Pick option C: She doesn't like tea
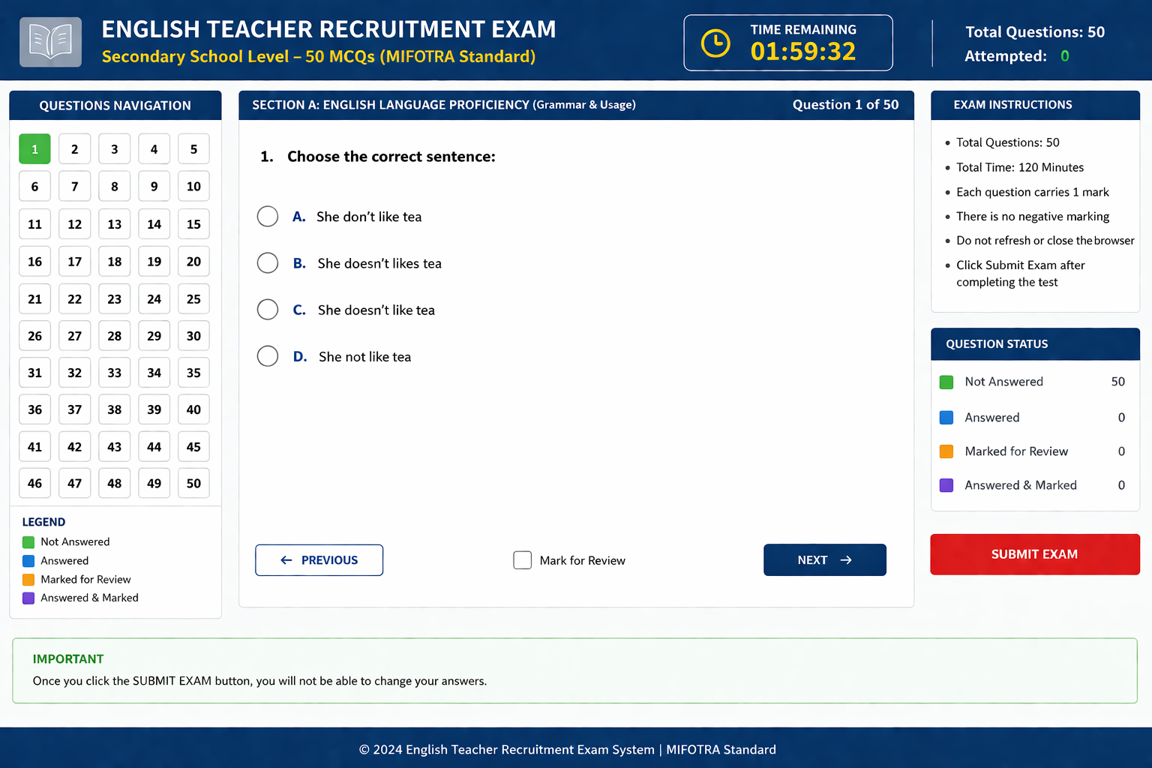Viewport: 1152px width, 768px height. [x=268, y=310]
